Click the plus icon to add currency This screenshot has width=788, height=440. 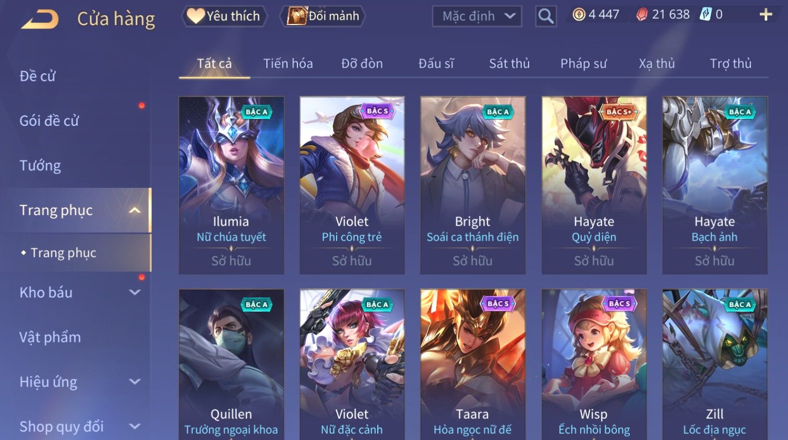click(x=766, y=15)
